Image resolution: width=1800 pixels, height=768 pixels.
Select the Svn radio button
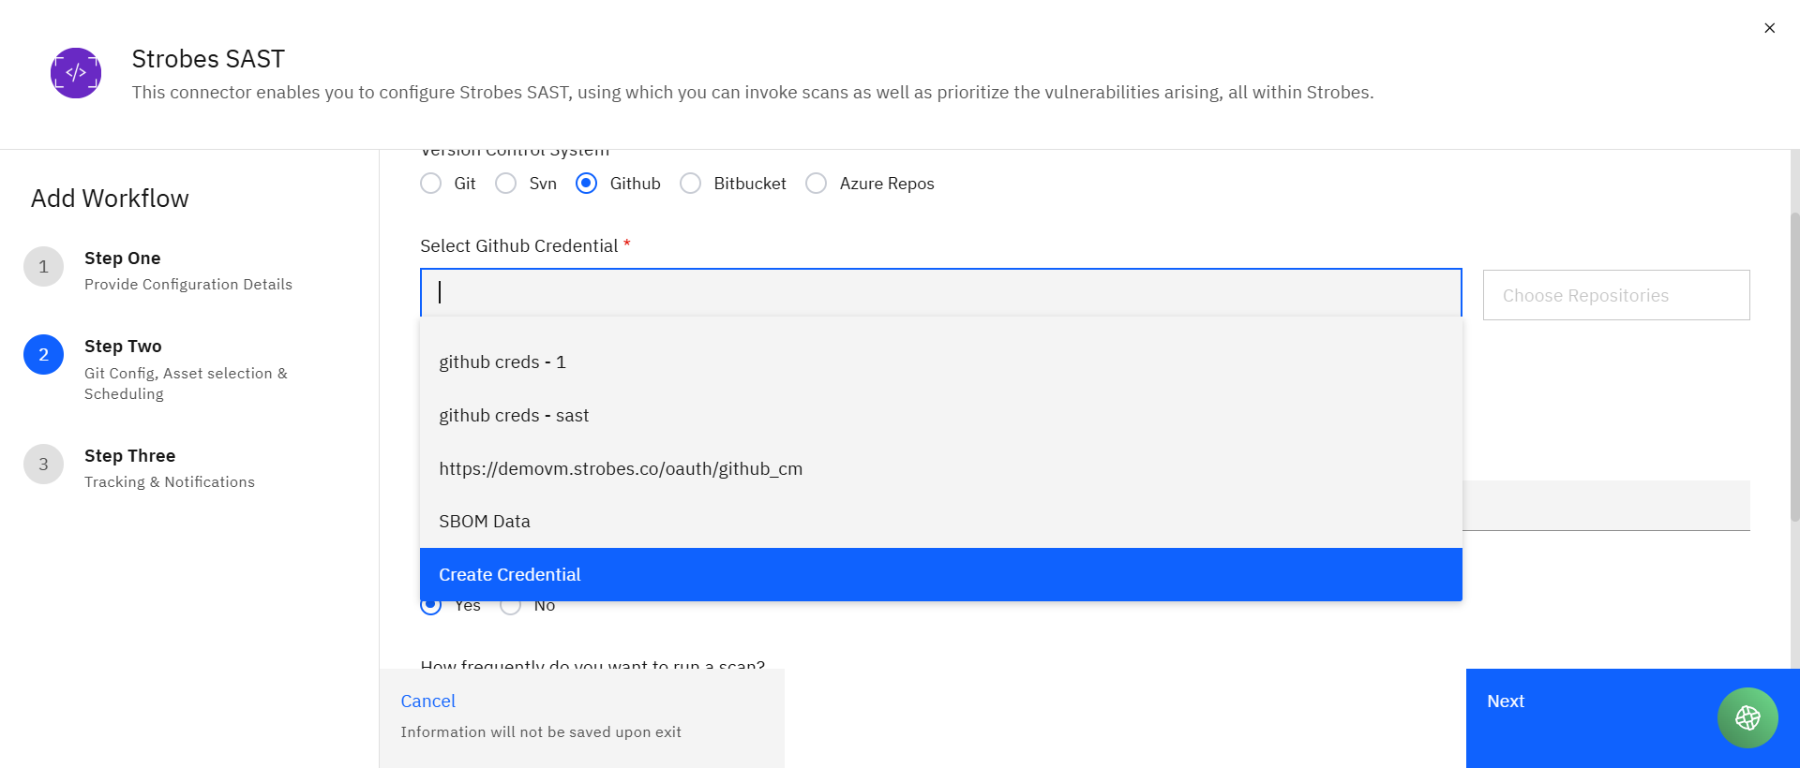click(506, 184)
